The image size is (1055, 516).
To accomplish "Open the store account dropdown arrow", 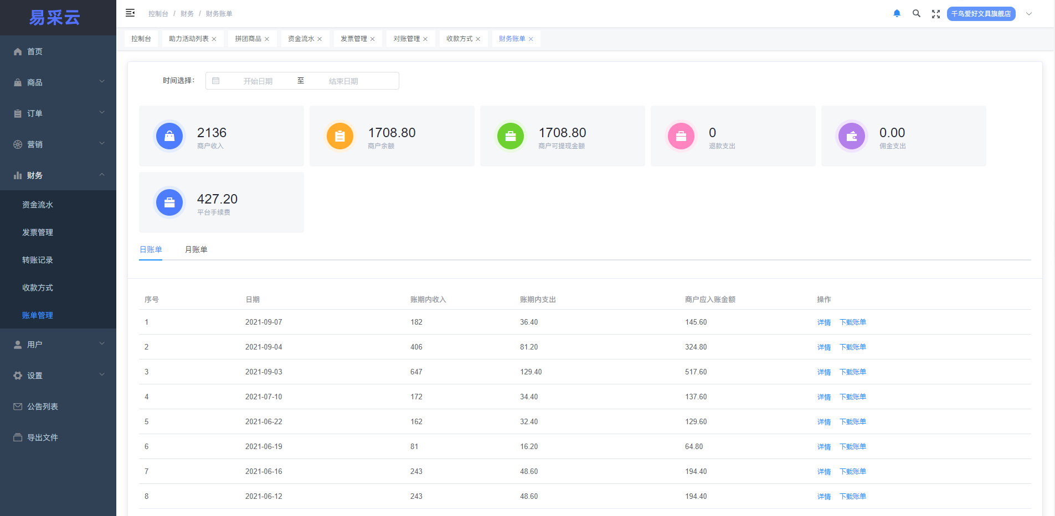I will (1029, 14).
